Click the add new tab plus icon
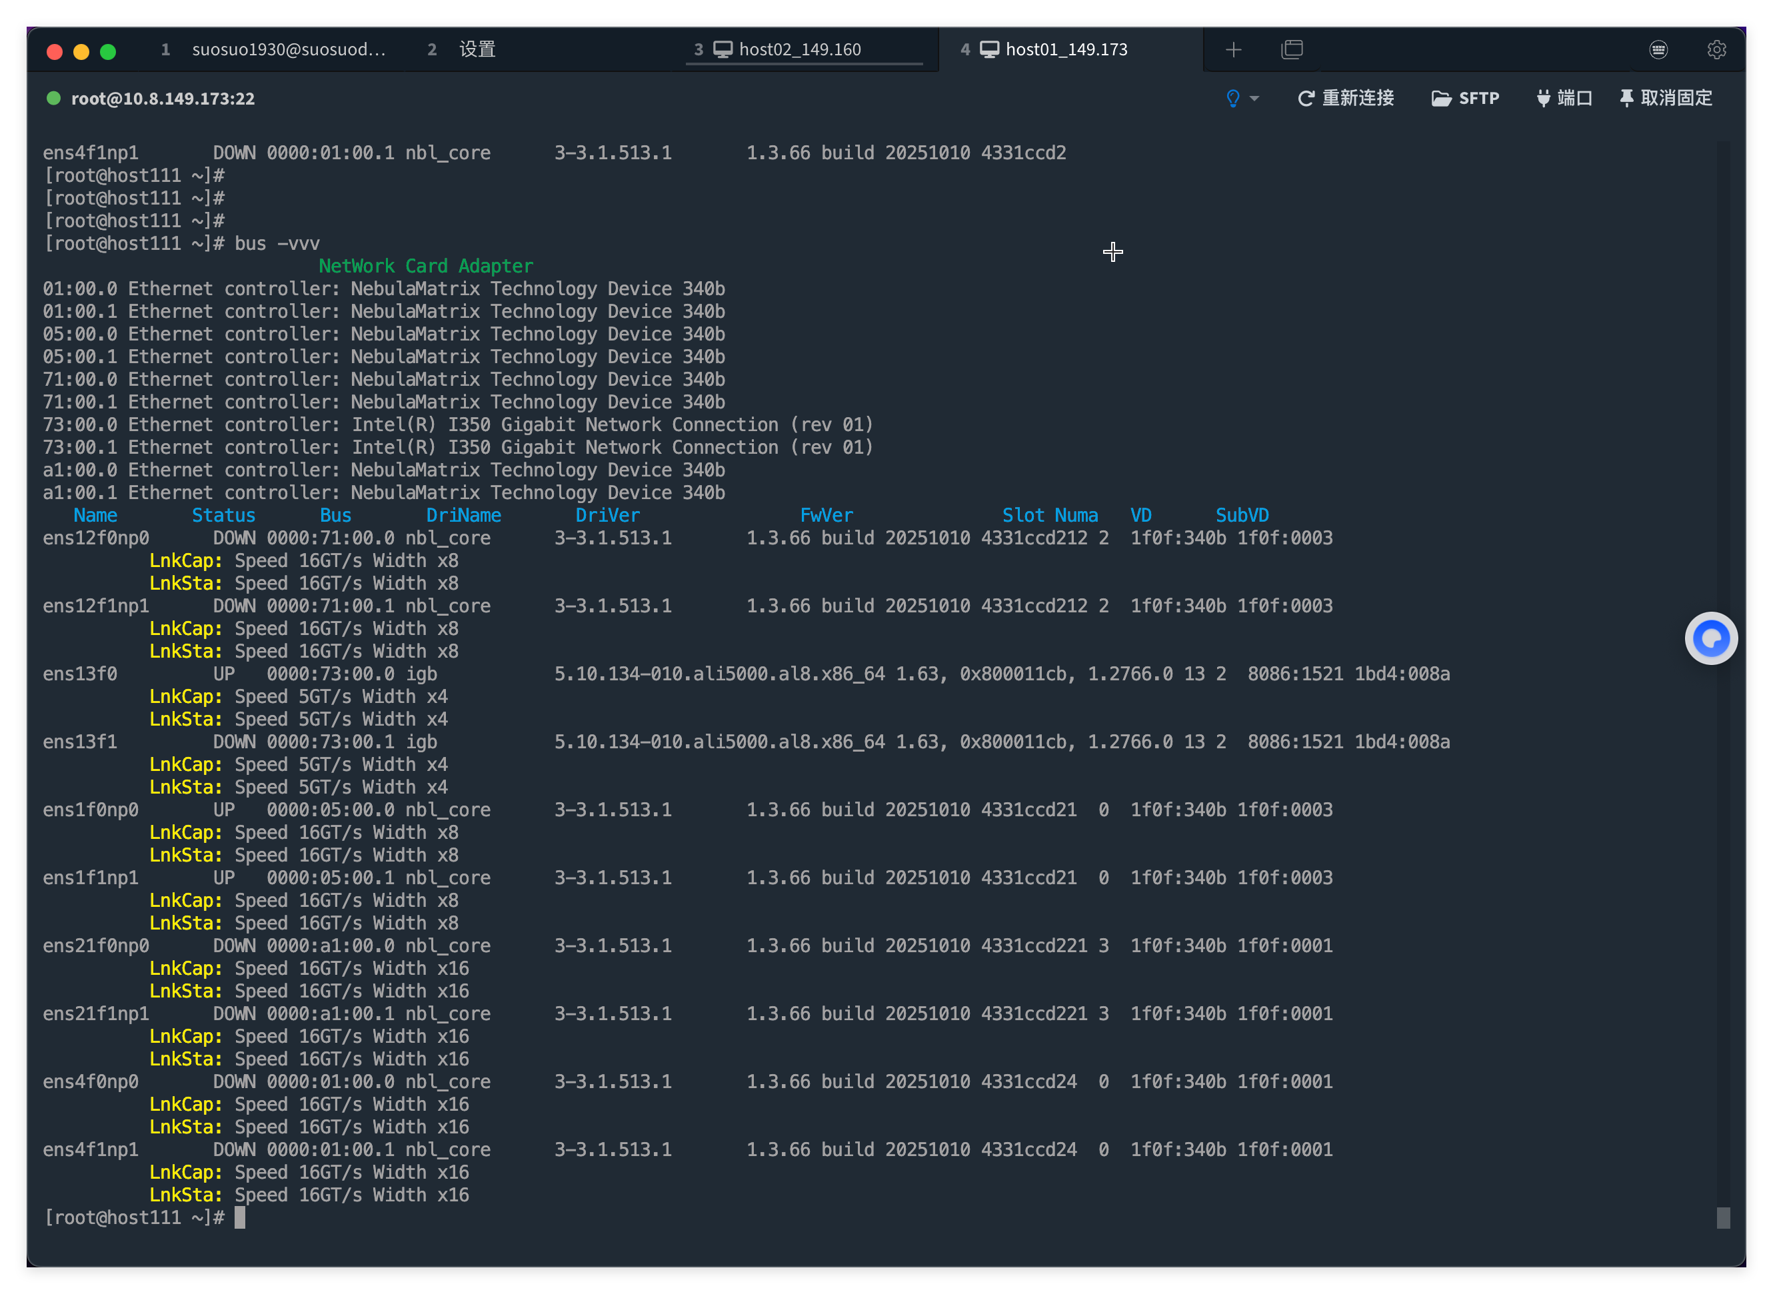The width and height of the screenshot is (1773, 1294). [1233, 49]
